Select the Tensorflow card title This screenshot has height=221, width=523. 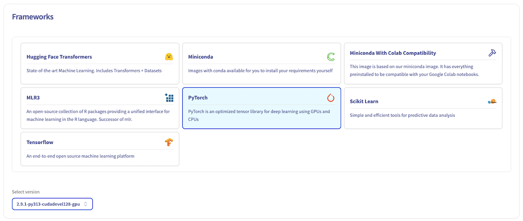[x=40, y=142]
